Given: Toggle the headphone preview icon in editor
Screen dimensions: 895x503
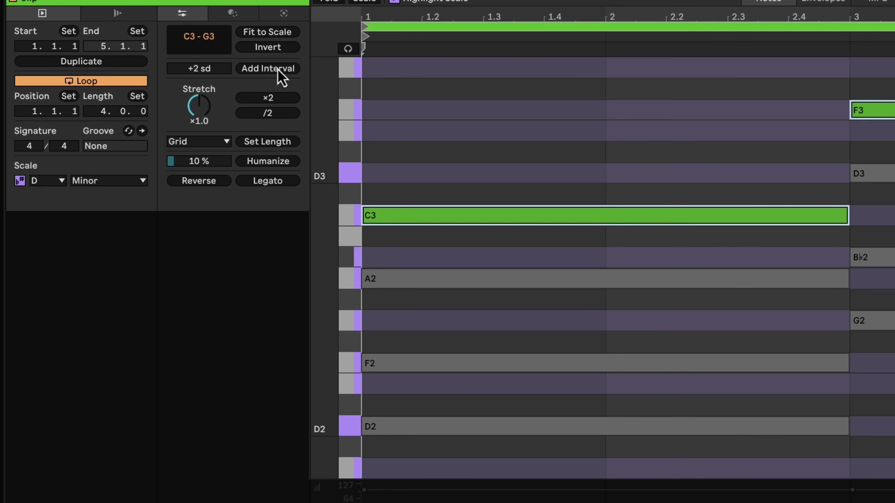Looking at the screenshot, I should click(348, 49).
